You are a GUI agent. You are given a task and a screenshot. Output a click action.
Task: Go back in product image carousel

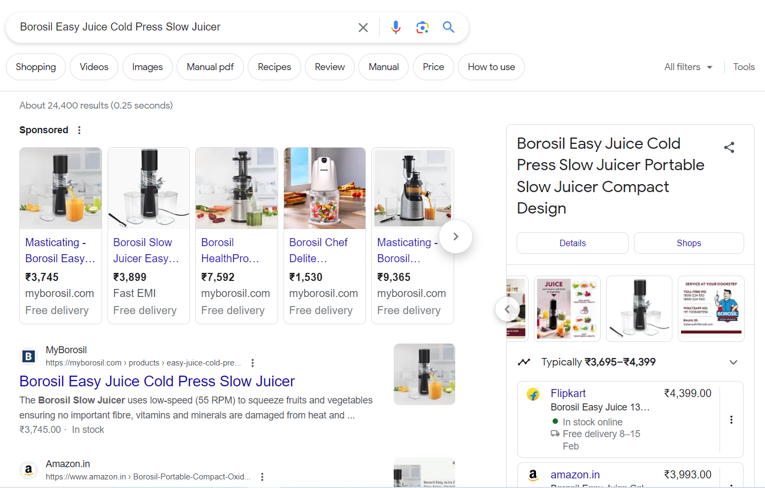(507, 309)
